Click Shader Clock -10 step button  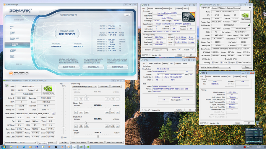point(81,126)
